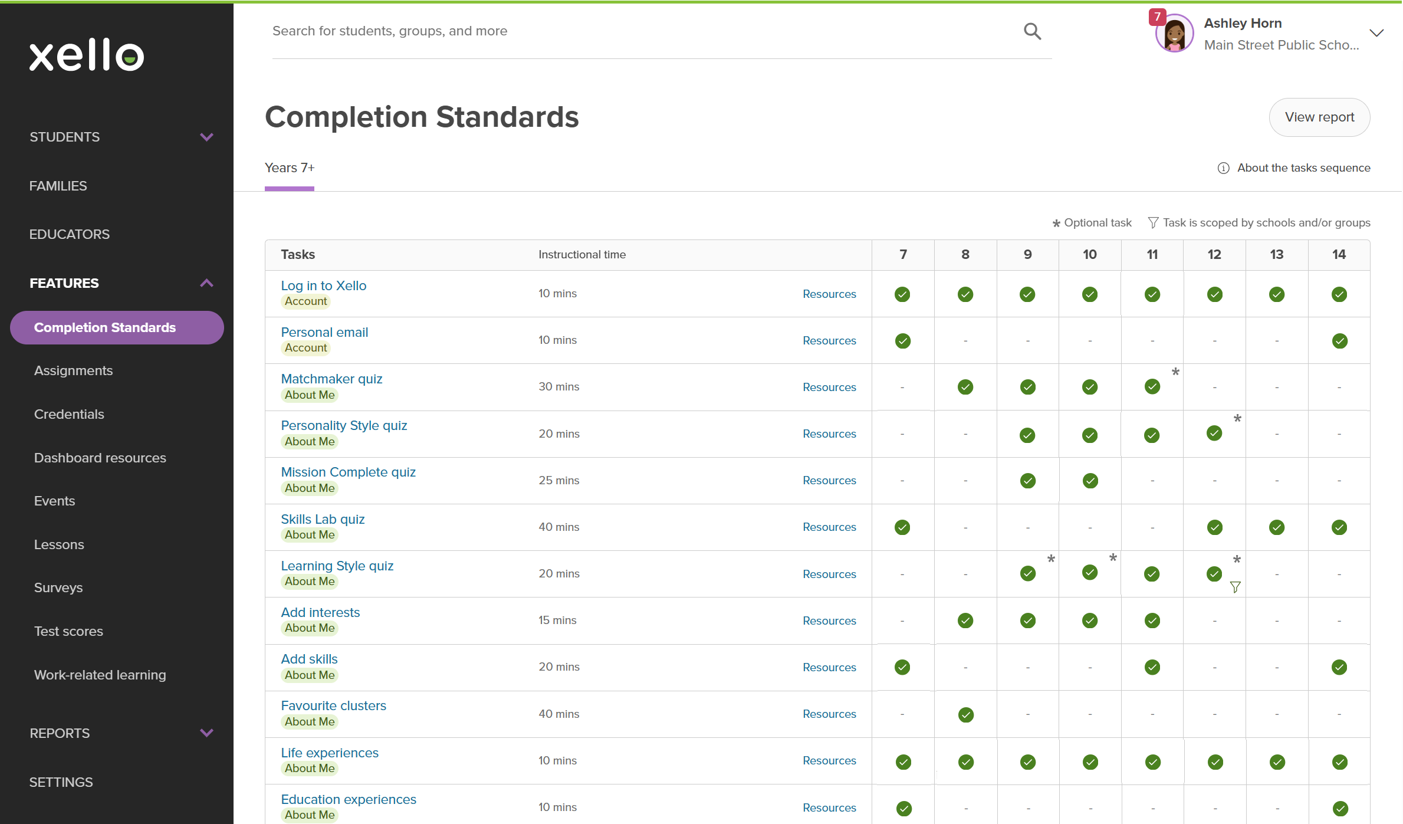Open the Life experiences task

click(x=330, y=753)
